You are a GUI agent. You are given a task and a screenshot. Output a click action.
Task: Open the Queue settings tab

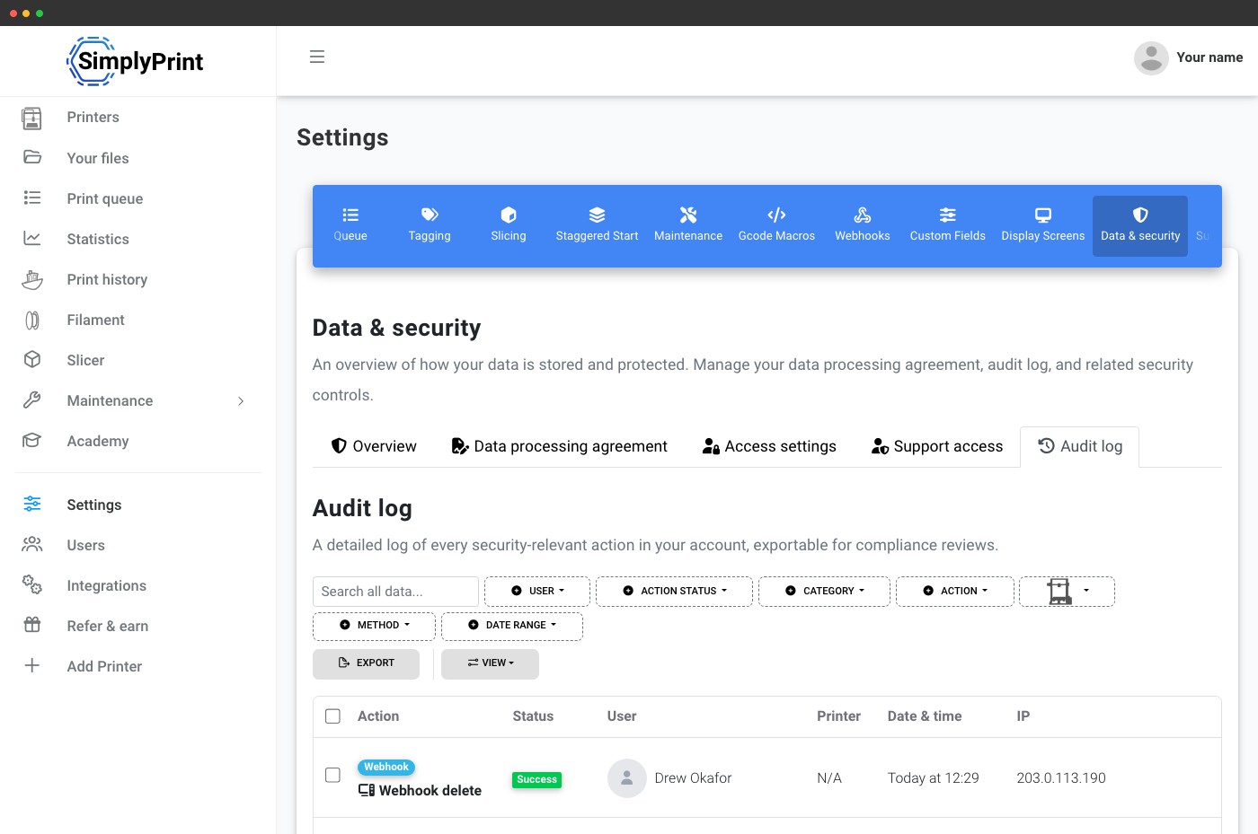tap(350, 225)
